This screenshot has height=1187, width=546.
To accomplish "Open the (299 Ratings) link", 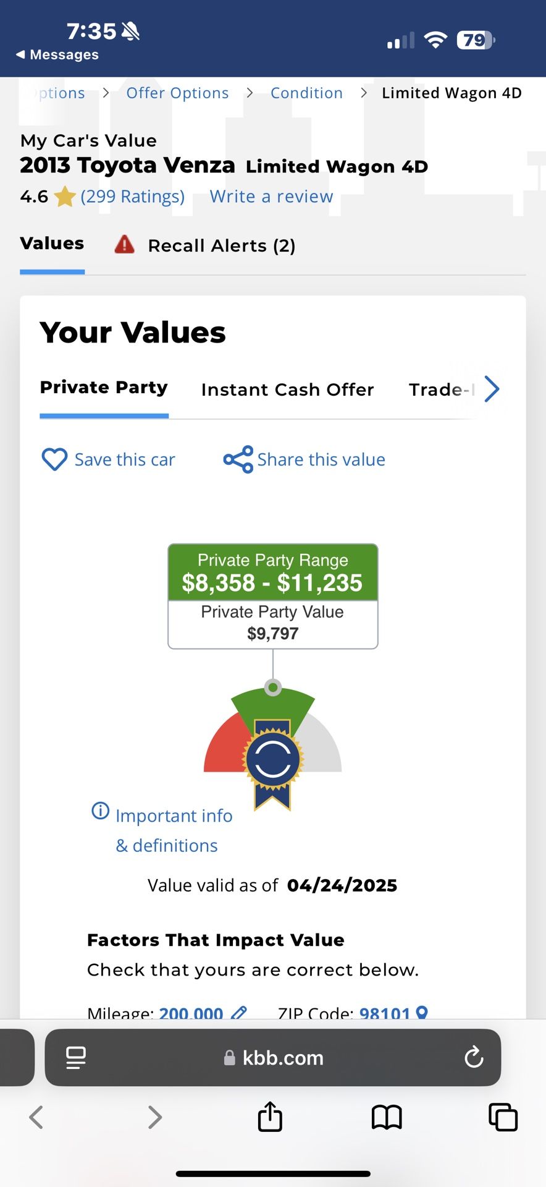I will 133,197.
